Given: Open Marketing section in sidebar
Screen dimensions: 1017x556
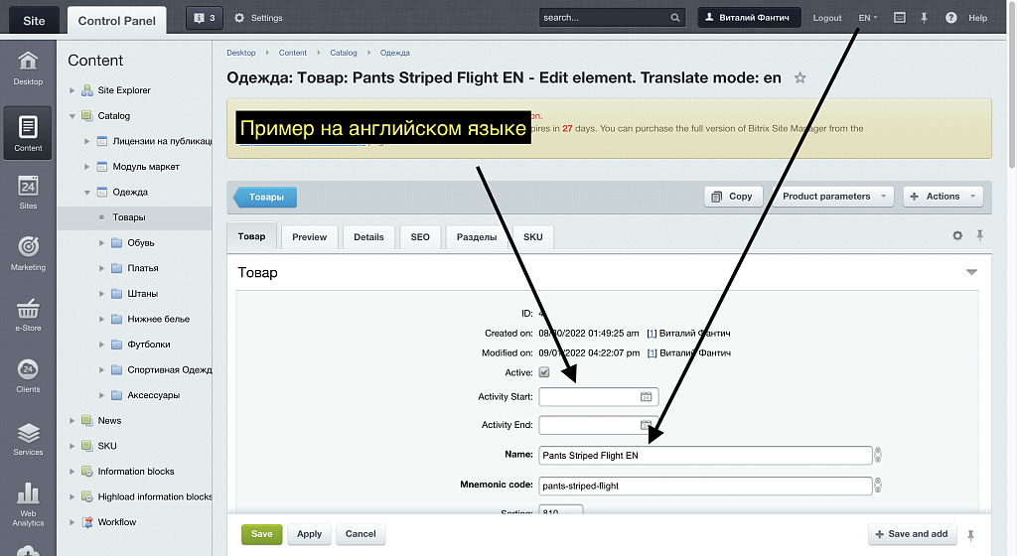Looking at the screenshot, I should pos(28,253).
